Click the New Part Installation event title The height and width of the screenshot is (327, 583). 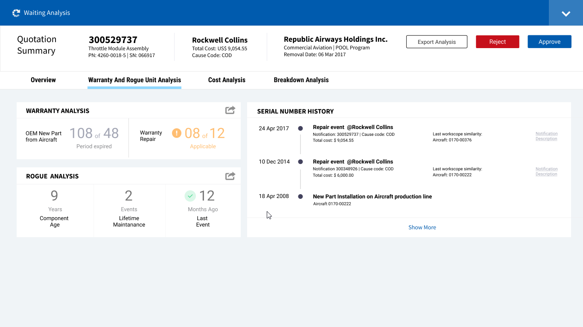[x=372, y=197]
